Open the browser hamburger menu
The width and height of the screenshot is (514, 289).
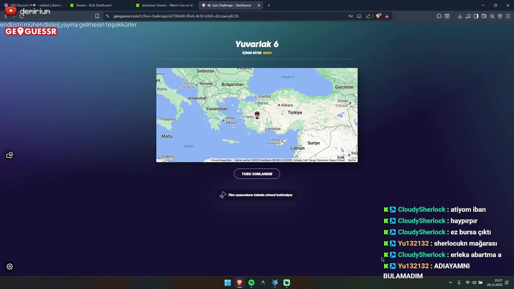(508, 16)
